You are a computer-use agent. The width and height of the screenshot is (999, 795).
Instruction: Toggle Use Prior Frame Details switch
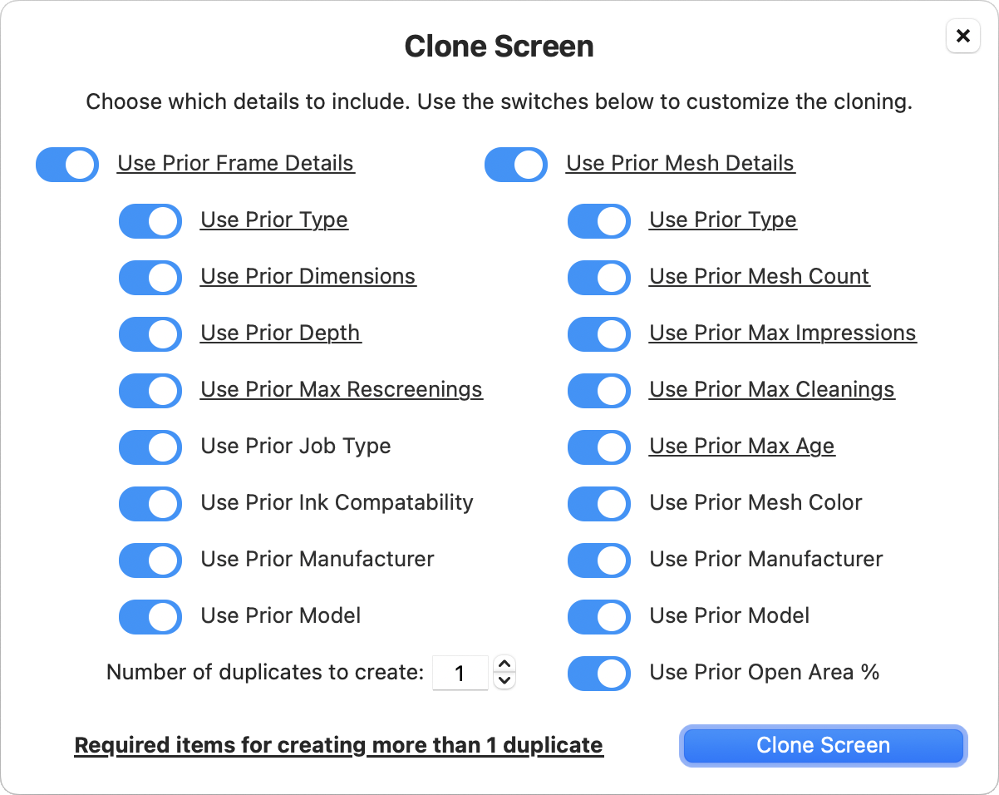click(x=67, y=164)
